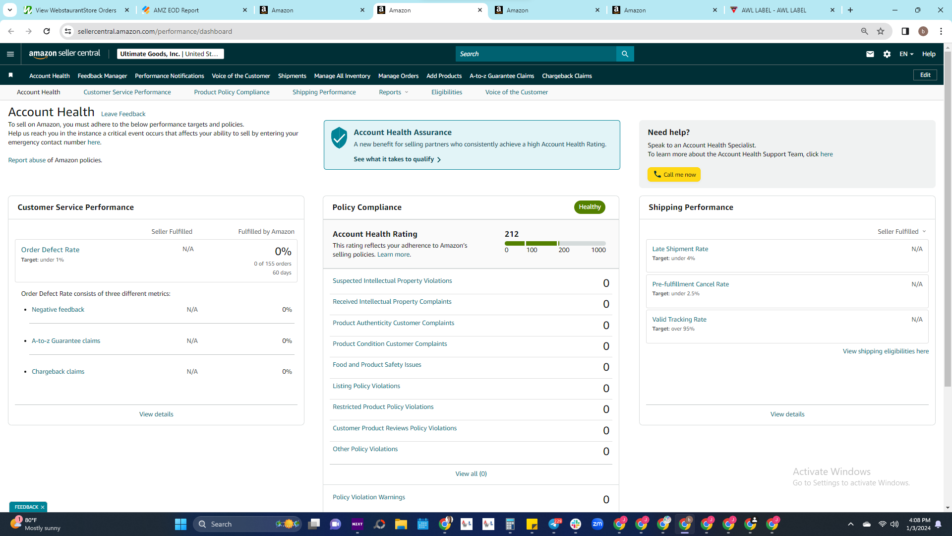Expand the Reports dropdown menu
The image size is (952, 536).
(x=394, y=92)
